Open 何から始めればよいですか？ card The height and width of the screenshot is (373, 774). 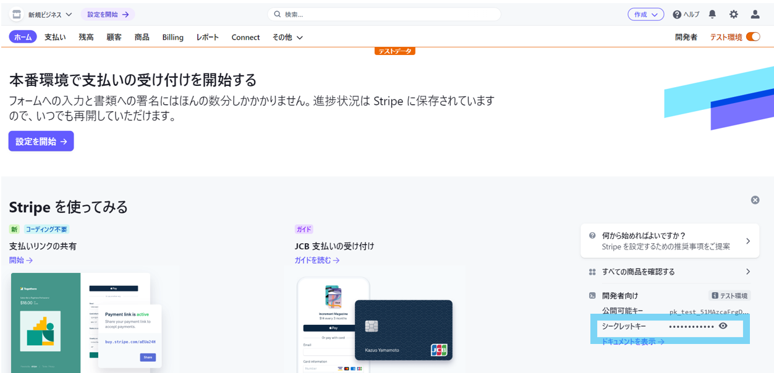point(670,241)
